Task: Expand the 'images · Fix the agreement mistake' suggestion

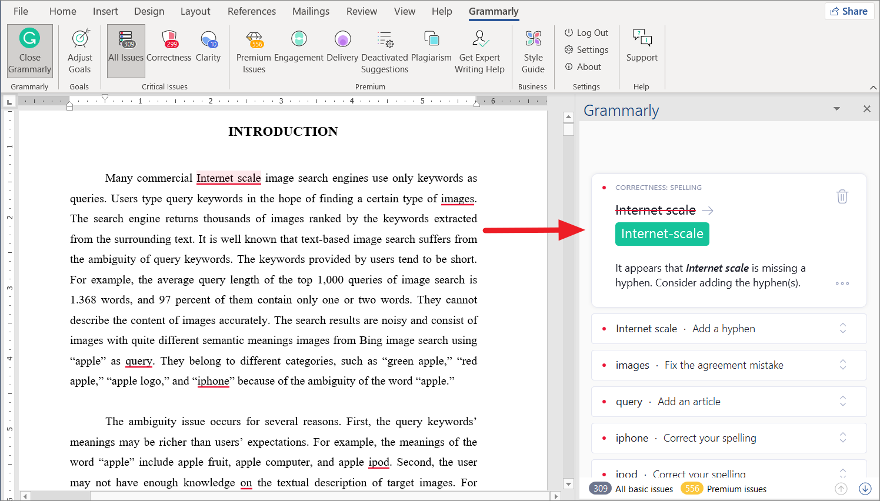Action: pos(842,365)
